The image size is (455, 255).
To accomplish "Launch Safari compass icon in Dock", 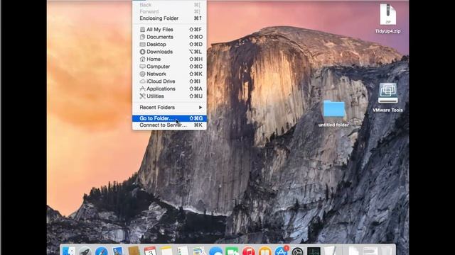I will pyautogui.click(x=102, y=251).
